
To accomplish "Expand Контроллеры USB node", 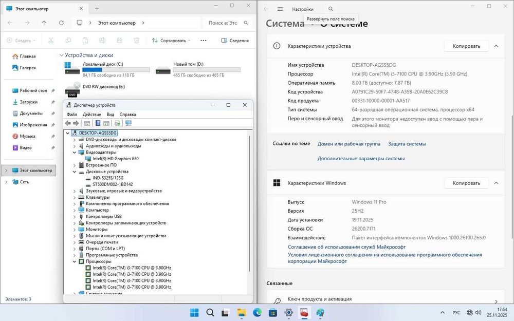I will pos(74,217).
